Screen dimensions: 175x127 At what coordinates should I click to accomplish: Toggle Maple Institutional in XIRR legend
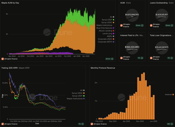[x=76, y=99]
